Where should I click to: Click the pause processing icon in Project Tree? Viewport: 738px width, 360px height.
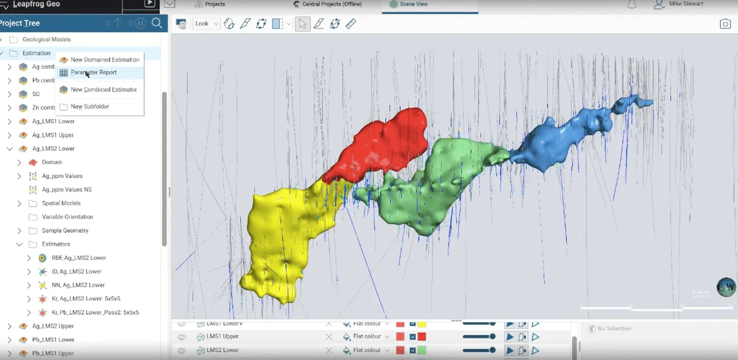tap(140, 23)
